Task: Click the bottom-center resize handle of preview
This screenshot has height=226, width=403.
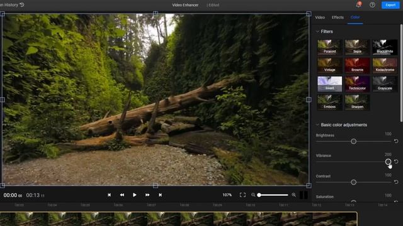Action: [156, 185]
